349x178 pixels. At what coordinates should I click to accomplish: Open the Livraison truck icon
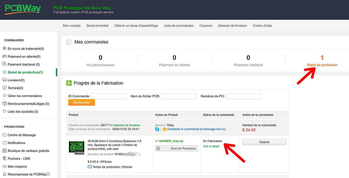(4, 80)
